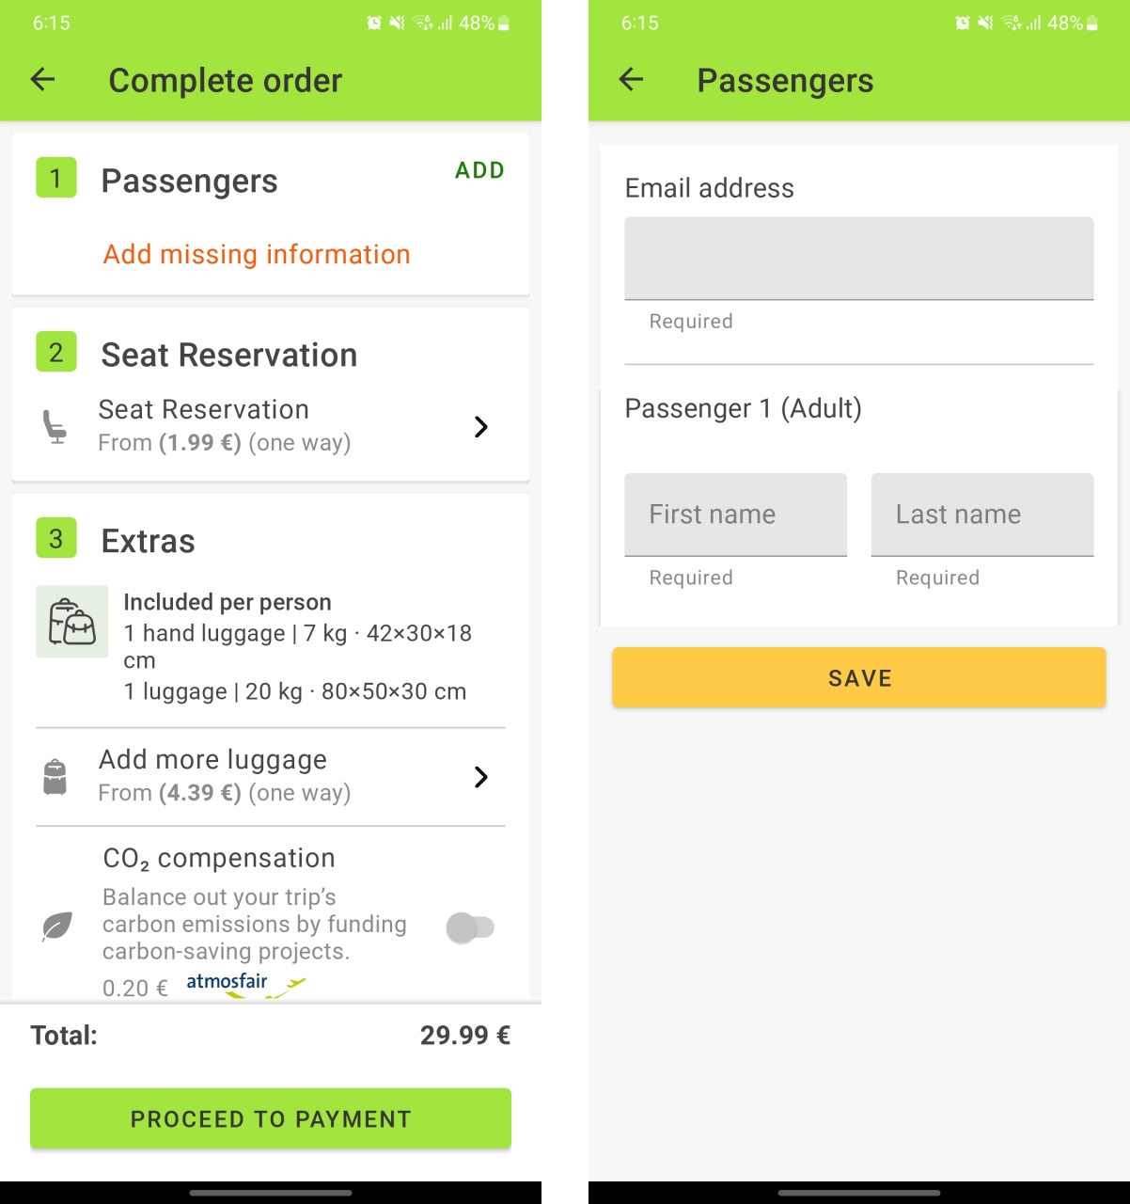Focus the Email address field
The height and width of the screenshot is (1204, 1130).
tap(859, 259)
